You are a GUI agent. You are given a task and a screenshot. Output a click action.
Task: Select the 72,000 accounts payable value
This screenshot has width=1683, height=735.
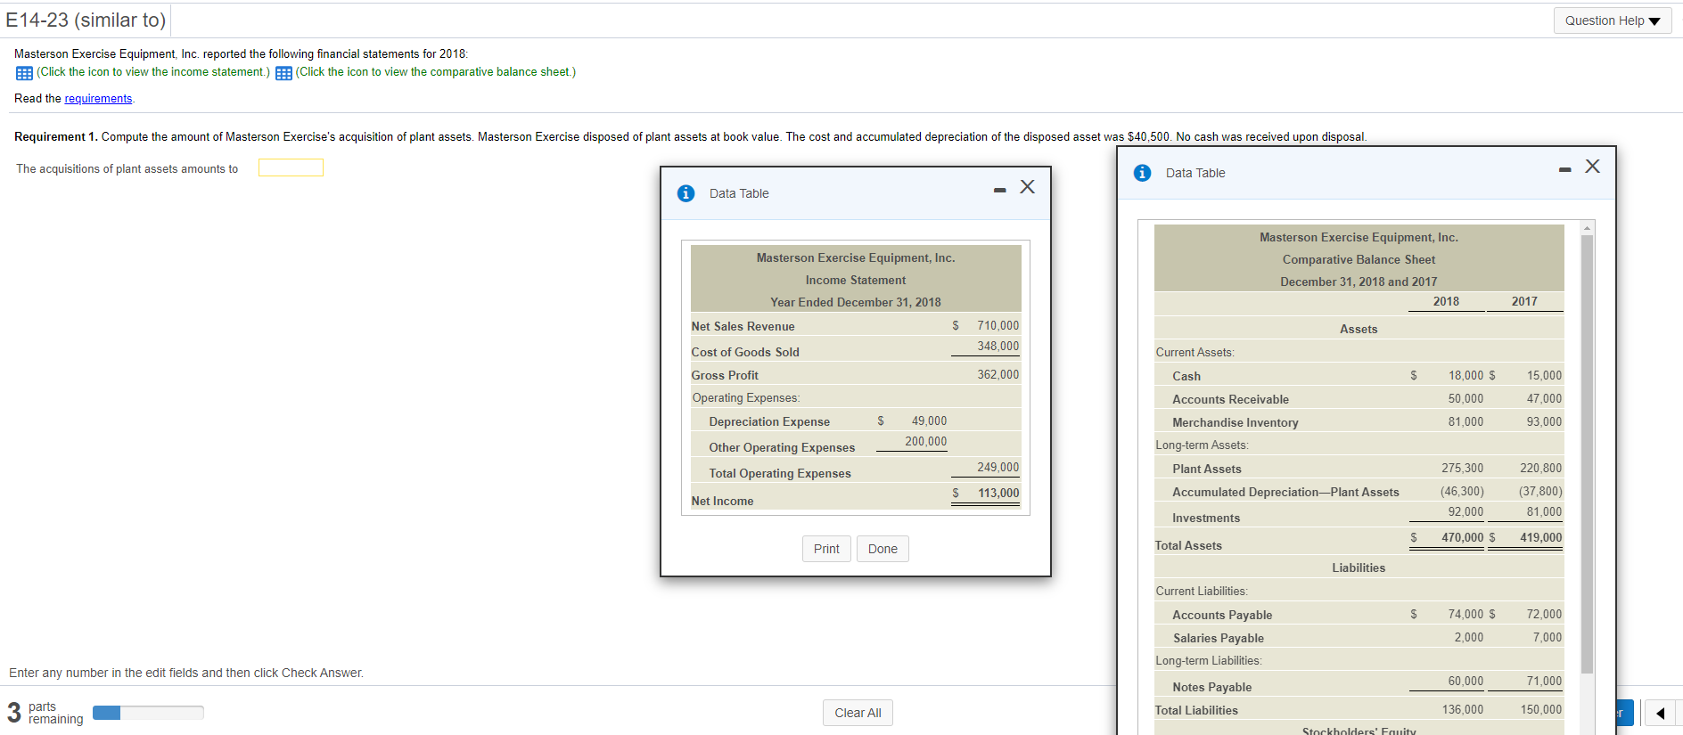(x=1544, y=615)
